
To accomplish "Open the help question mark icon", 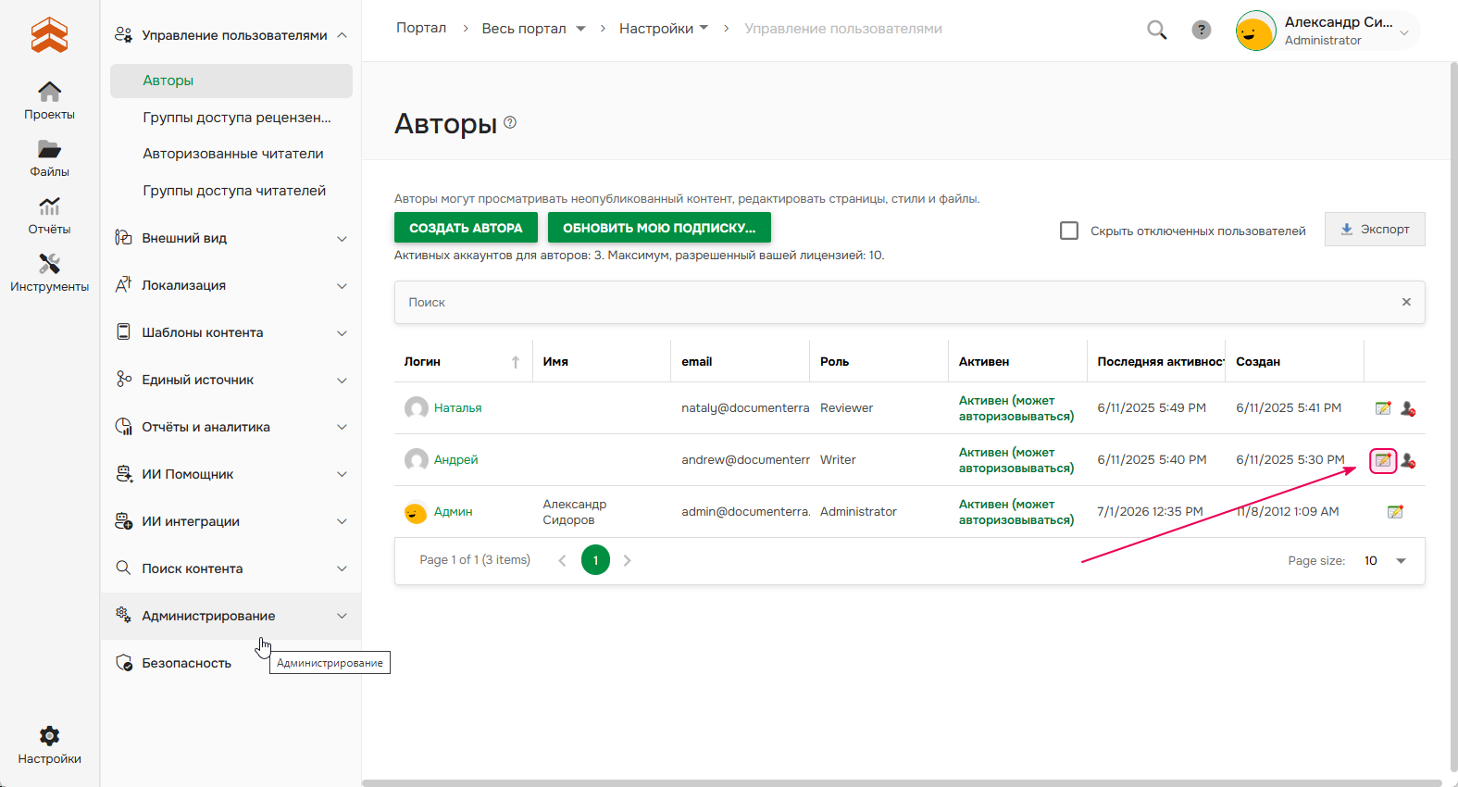I will click(x=1202, y=30).
